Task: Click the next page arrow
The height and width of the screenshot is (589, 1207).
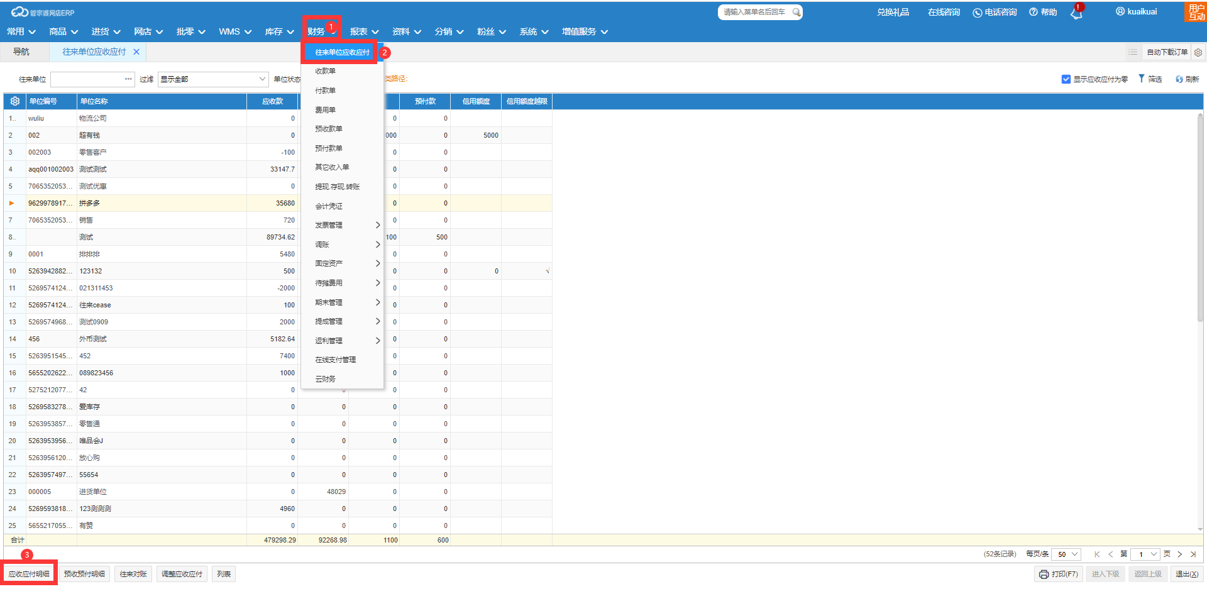Action: click(x=1180, y=554)
